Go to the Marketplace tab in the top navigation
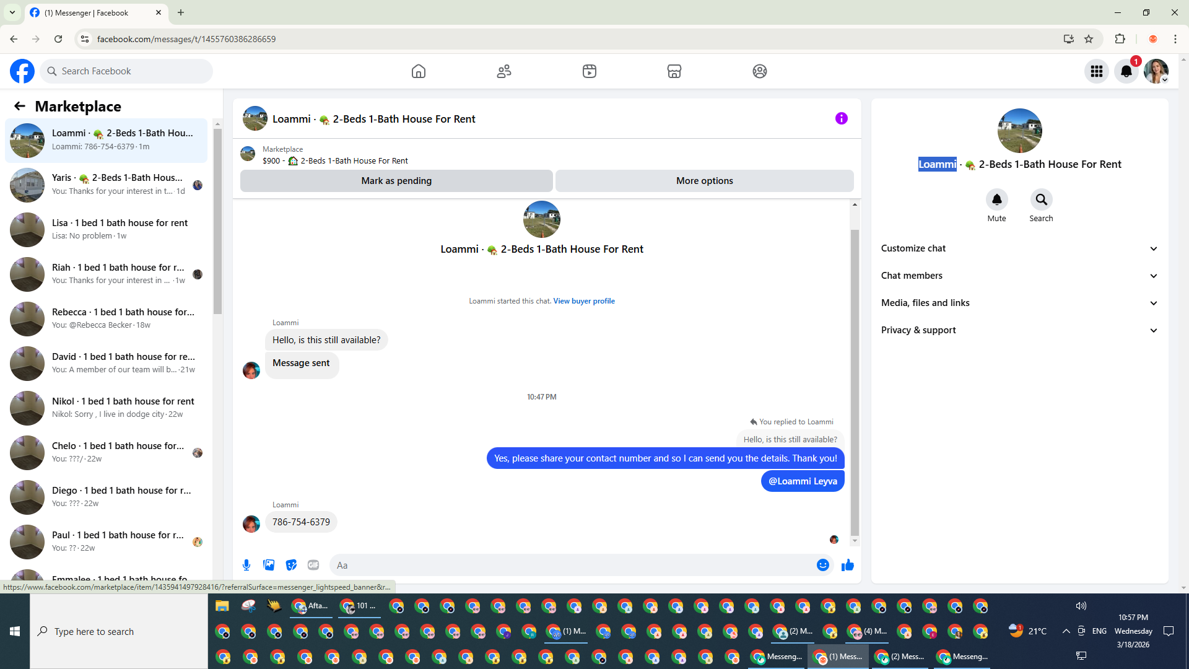 [674, 71]
